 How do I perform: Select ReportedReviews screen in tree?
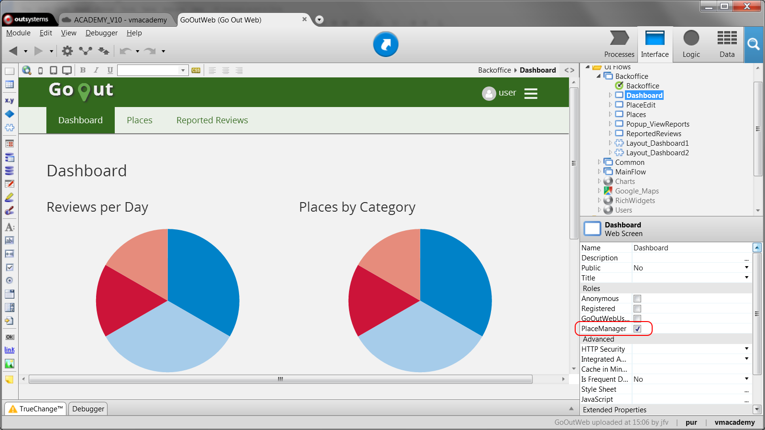click(x=654, y=134)
